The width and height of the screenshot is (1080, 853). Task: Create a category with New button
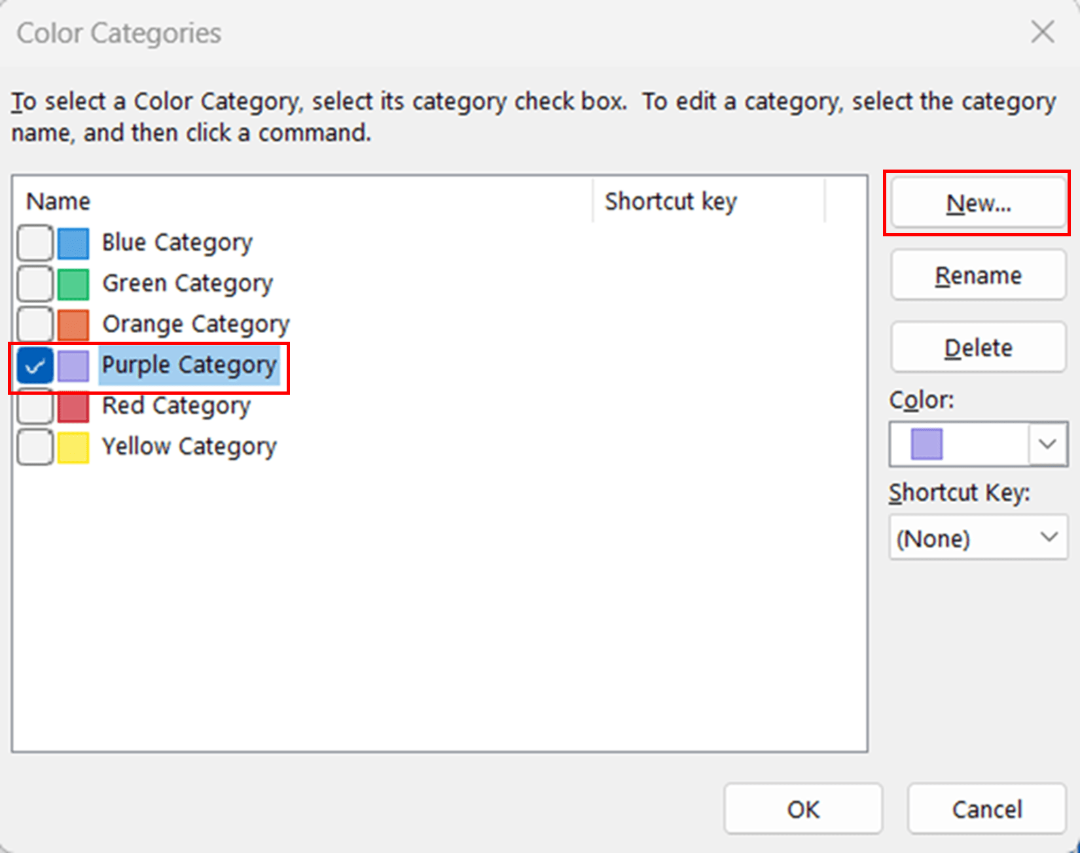click(x=978, y=204)
